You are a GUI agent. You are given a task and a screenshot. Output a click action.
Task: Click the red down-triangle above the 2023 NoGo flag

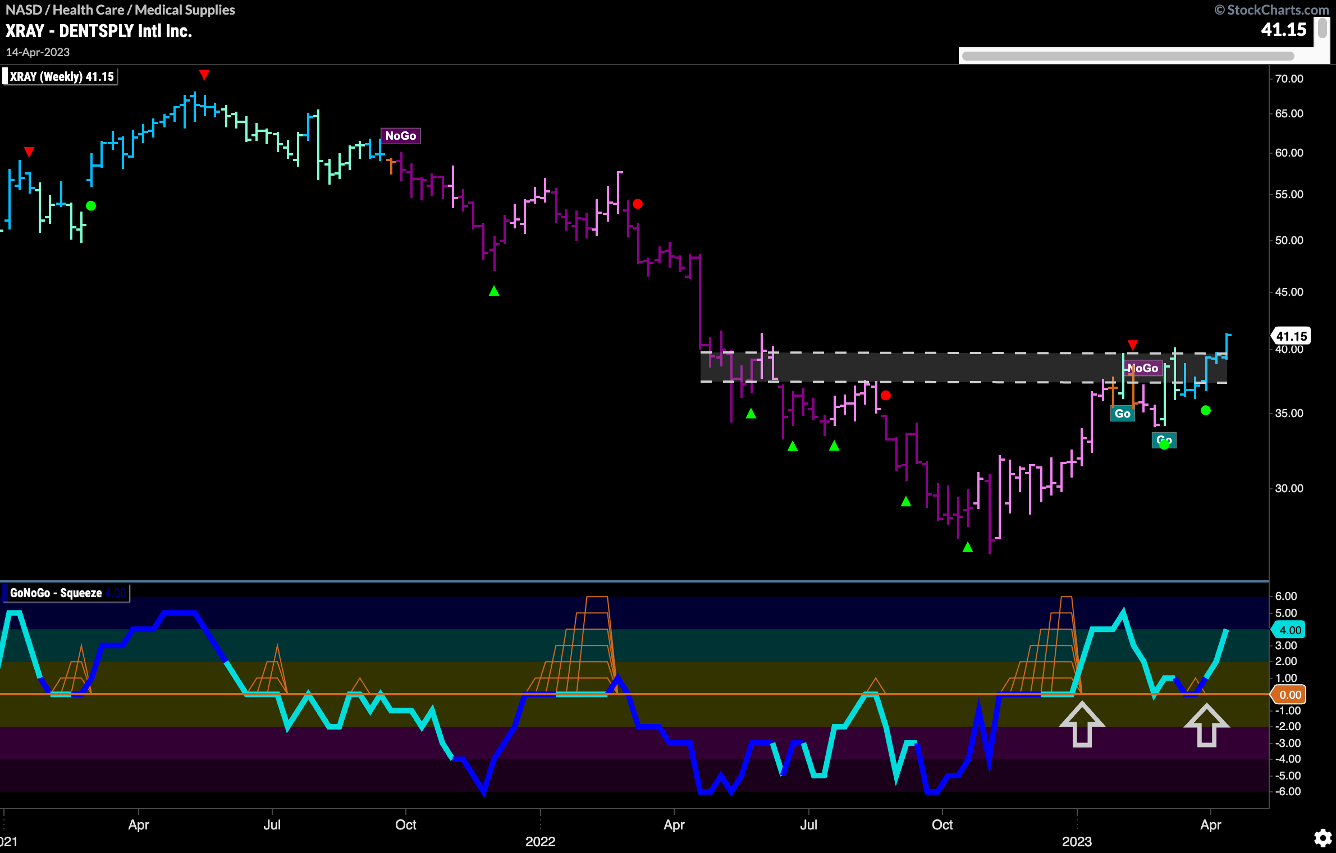(1133, 344)
